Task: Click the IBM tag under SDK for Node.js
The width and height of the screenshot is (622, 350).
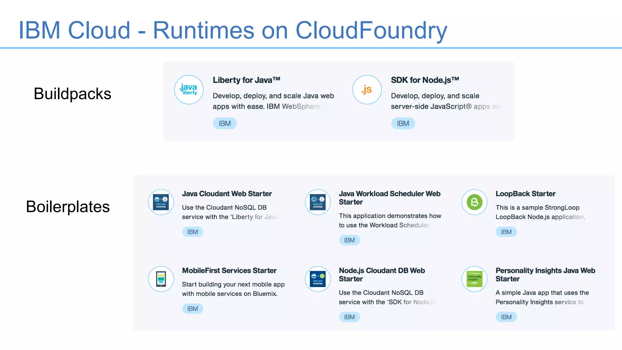Action: pyautogui.click(x=403, y=123)
